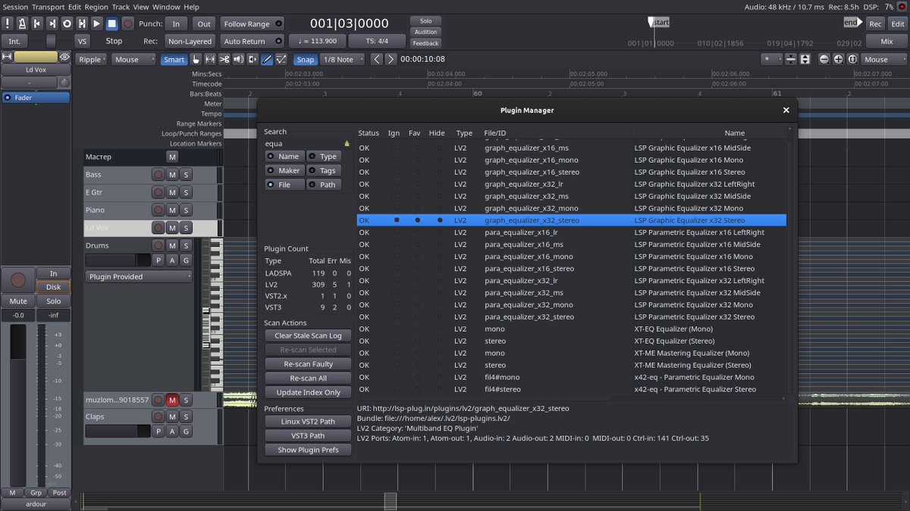Click the transport Stop square button
Viewport: 910px width, 511px height.
click(x=111, y=23)
